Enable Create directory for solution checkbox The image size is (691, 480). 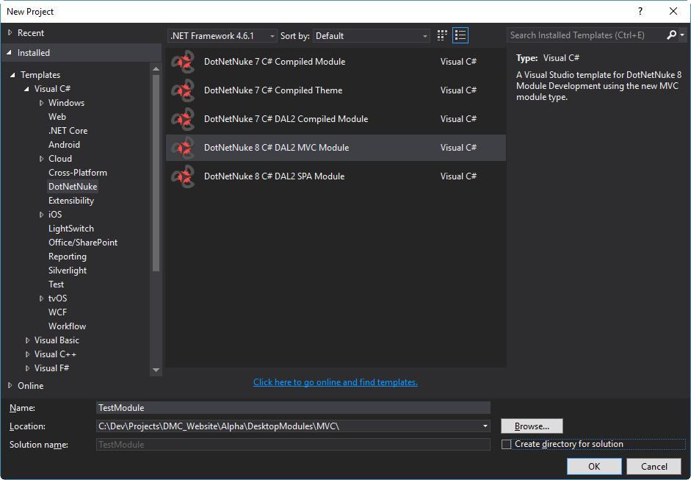tap(507, 444)
